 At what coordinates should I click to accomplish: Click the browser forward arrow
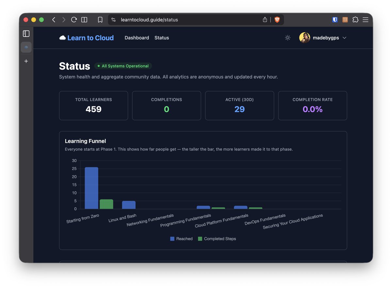pos(64,20)
